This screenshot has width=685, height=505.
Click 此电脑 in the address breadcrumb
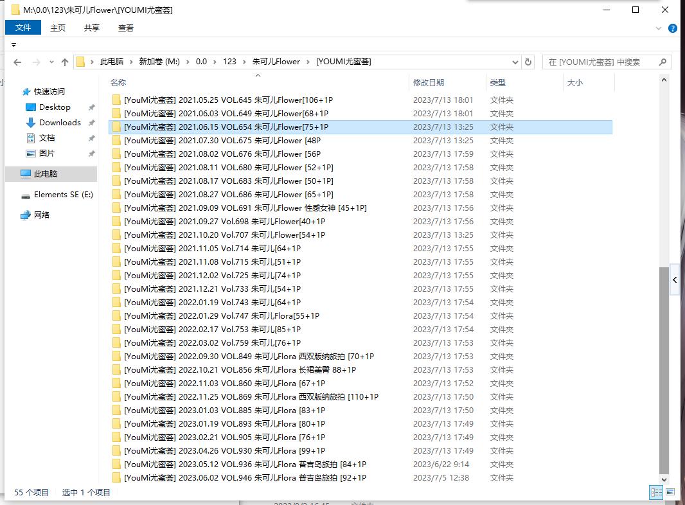(x=112, y=62)
